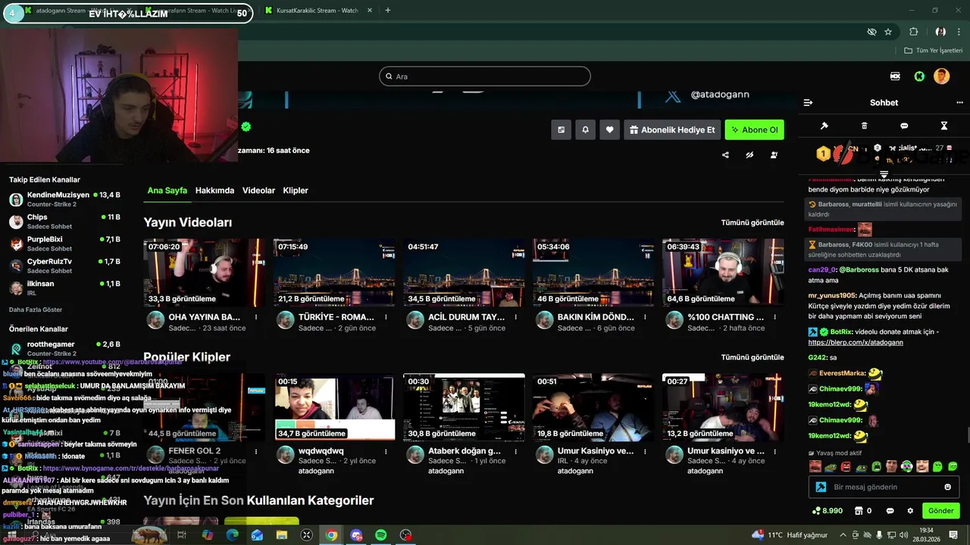Open Tüm Yer İşaretleri bookmarks folder

[x=934, y=51]
